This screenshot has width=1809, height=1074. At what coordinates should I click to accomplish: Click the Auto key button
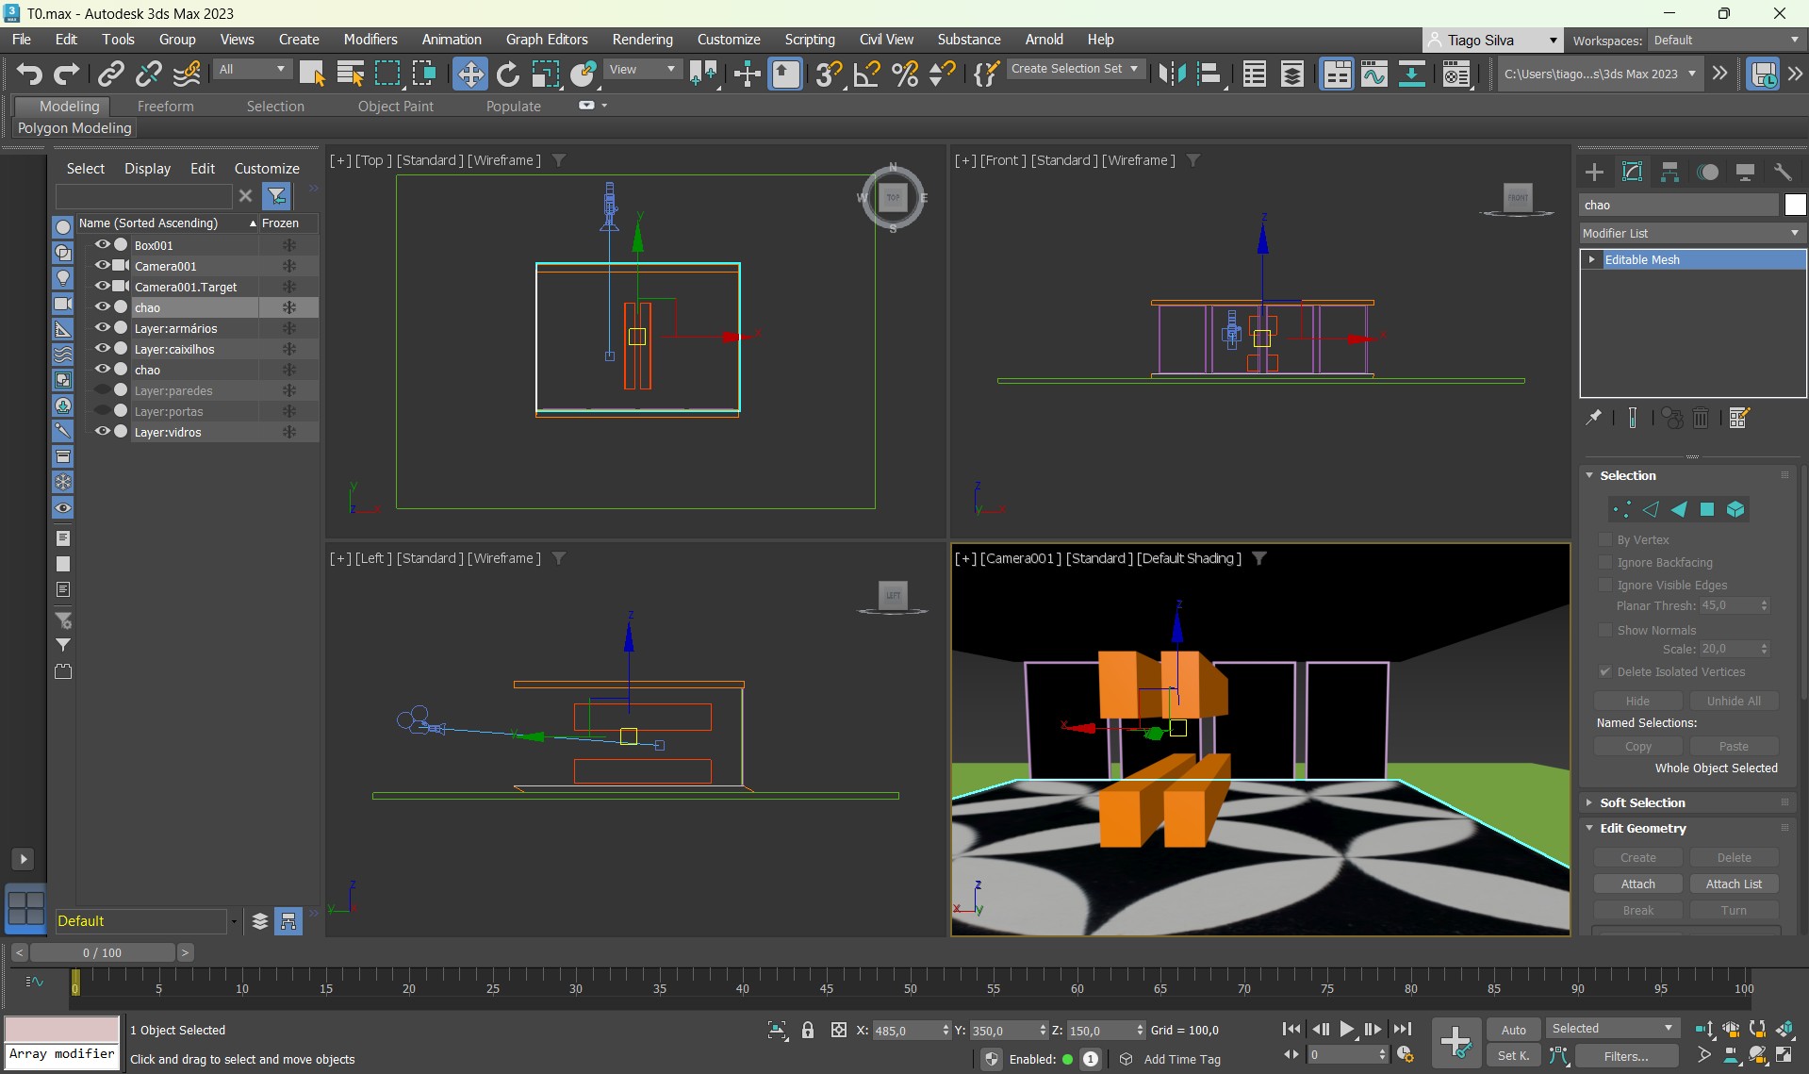1513,1030
